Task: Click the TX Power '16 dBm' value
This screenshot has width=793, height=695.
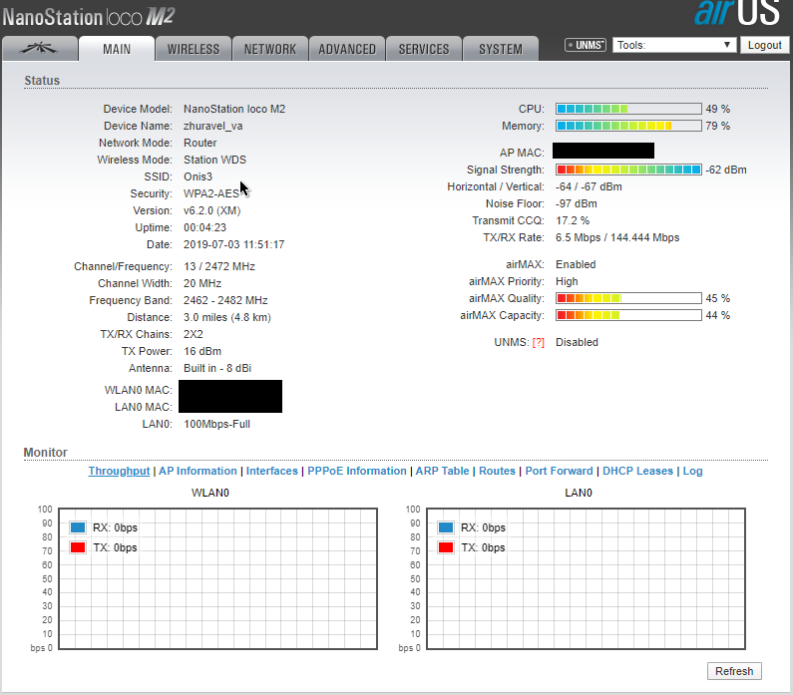Action: pos(202,351)
